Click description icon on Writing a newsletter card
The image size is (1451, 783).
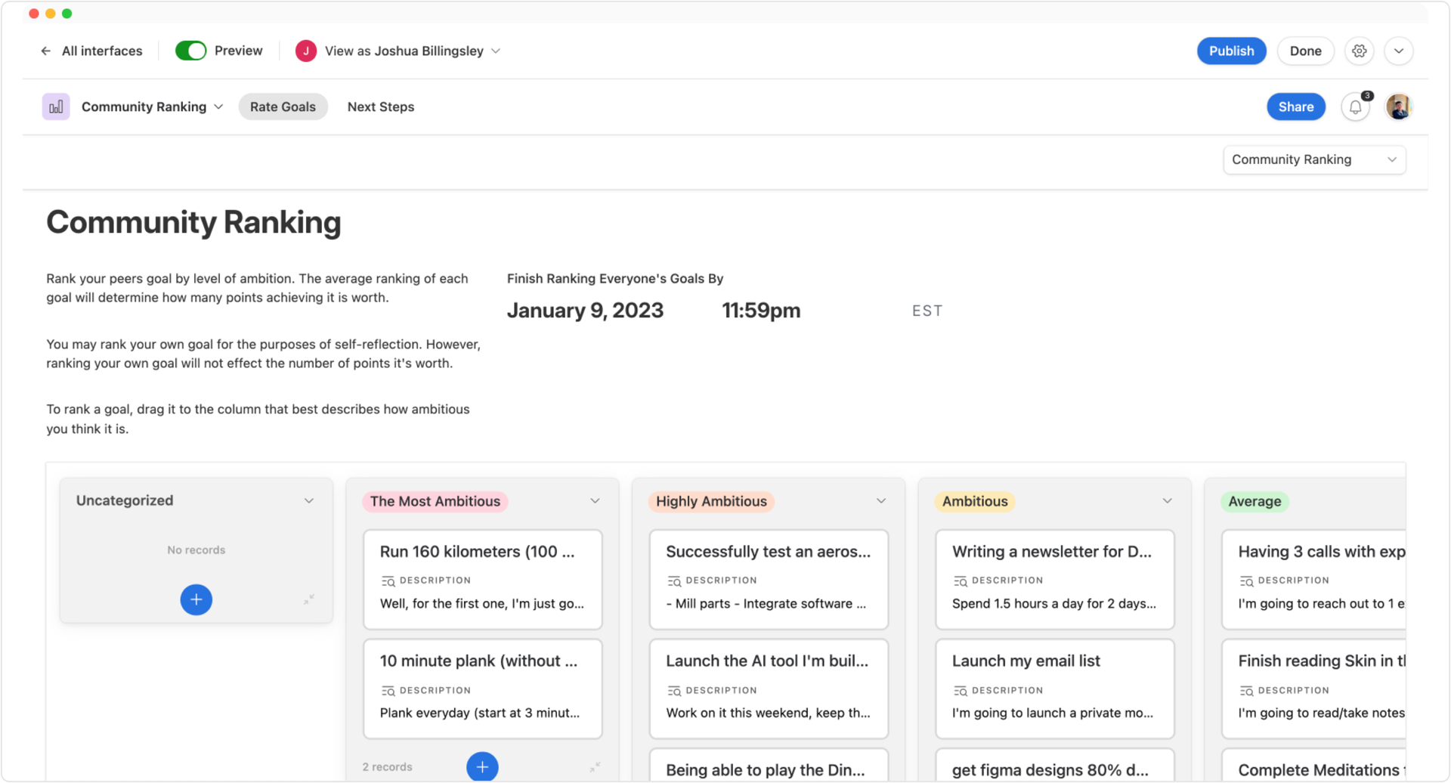point(960,580)
